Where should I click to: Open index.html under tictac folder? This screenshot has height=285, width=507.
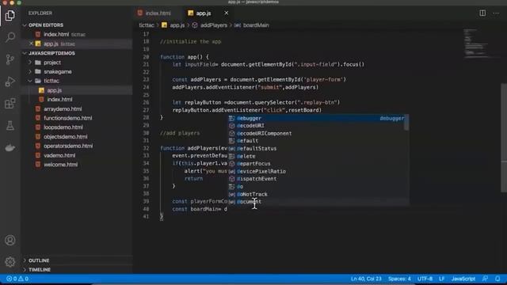[59, 100]
